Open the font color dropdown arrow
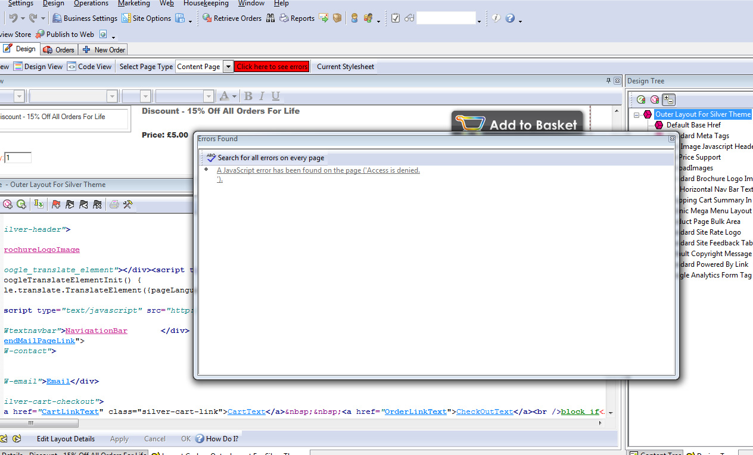The width and height of the screenshot is (753, 455). (235, 96)
